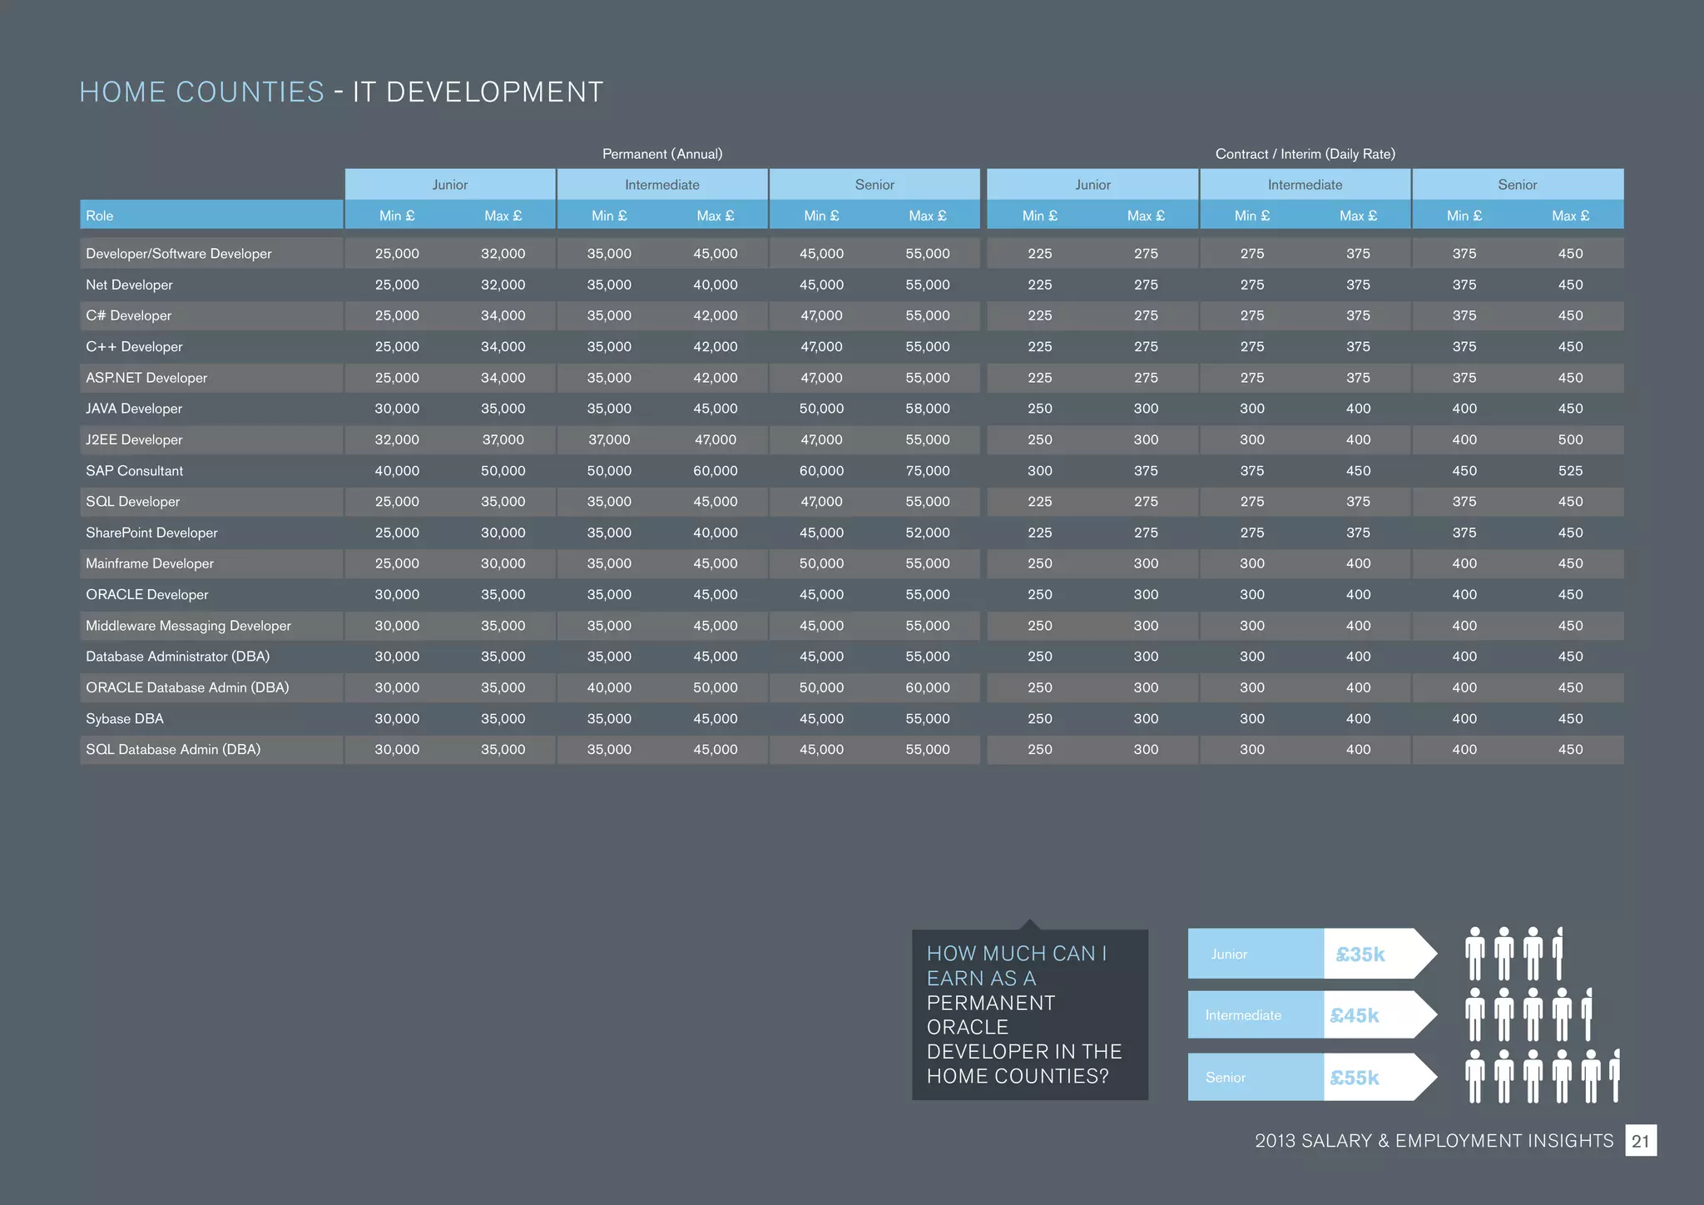Click the HOME COUNTIES title text
The image size is (1704, 1205).
tap(201, 92)
